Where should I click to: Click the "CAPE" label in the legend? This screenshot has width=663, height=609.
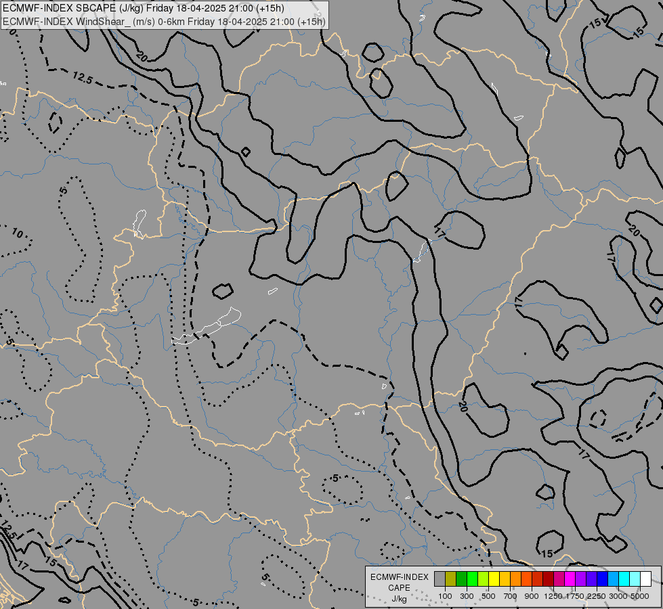pos(399,588)
